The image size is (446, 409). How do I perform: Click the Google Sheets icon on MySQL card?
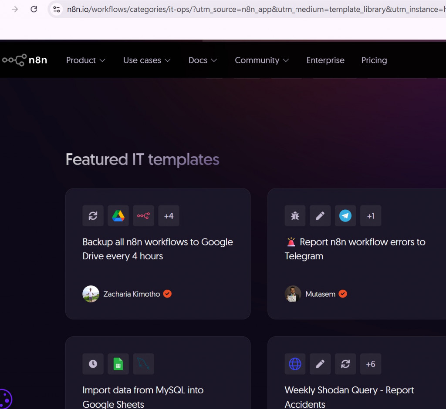click(x=118, y=364)
